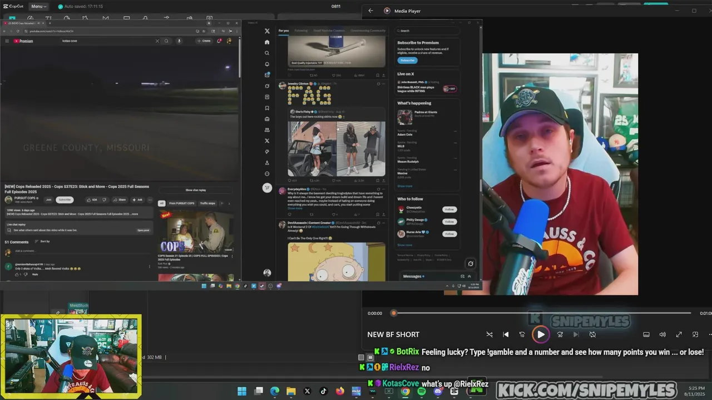Click the Ask button under the video
Screen dimensions: 712x400
point(137,199)
